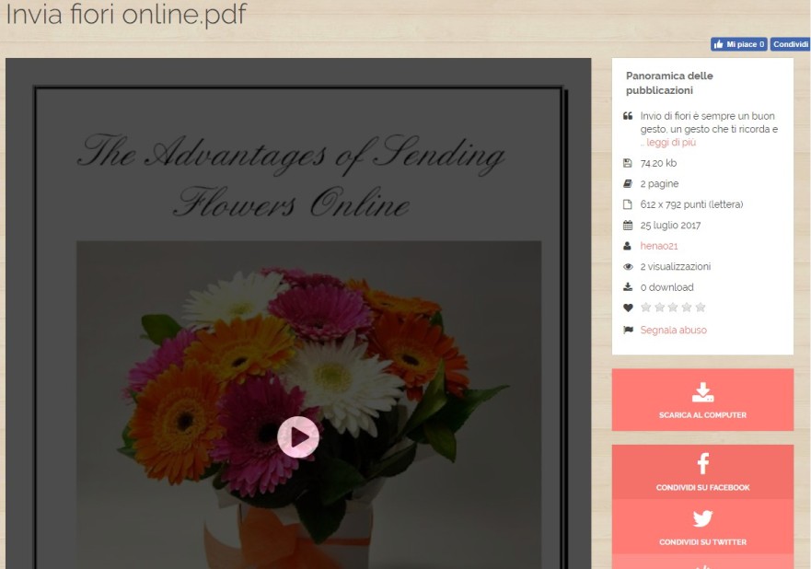Click the flag icon beside 'Segnala abuso'

[x=628, y=330]
